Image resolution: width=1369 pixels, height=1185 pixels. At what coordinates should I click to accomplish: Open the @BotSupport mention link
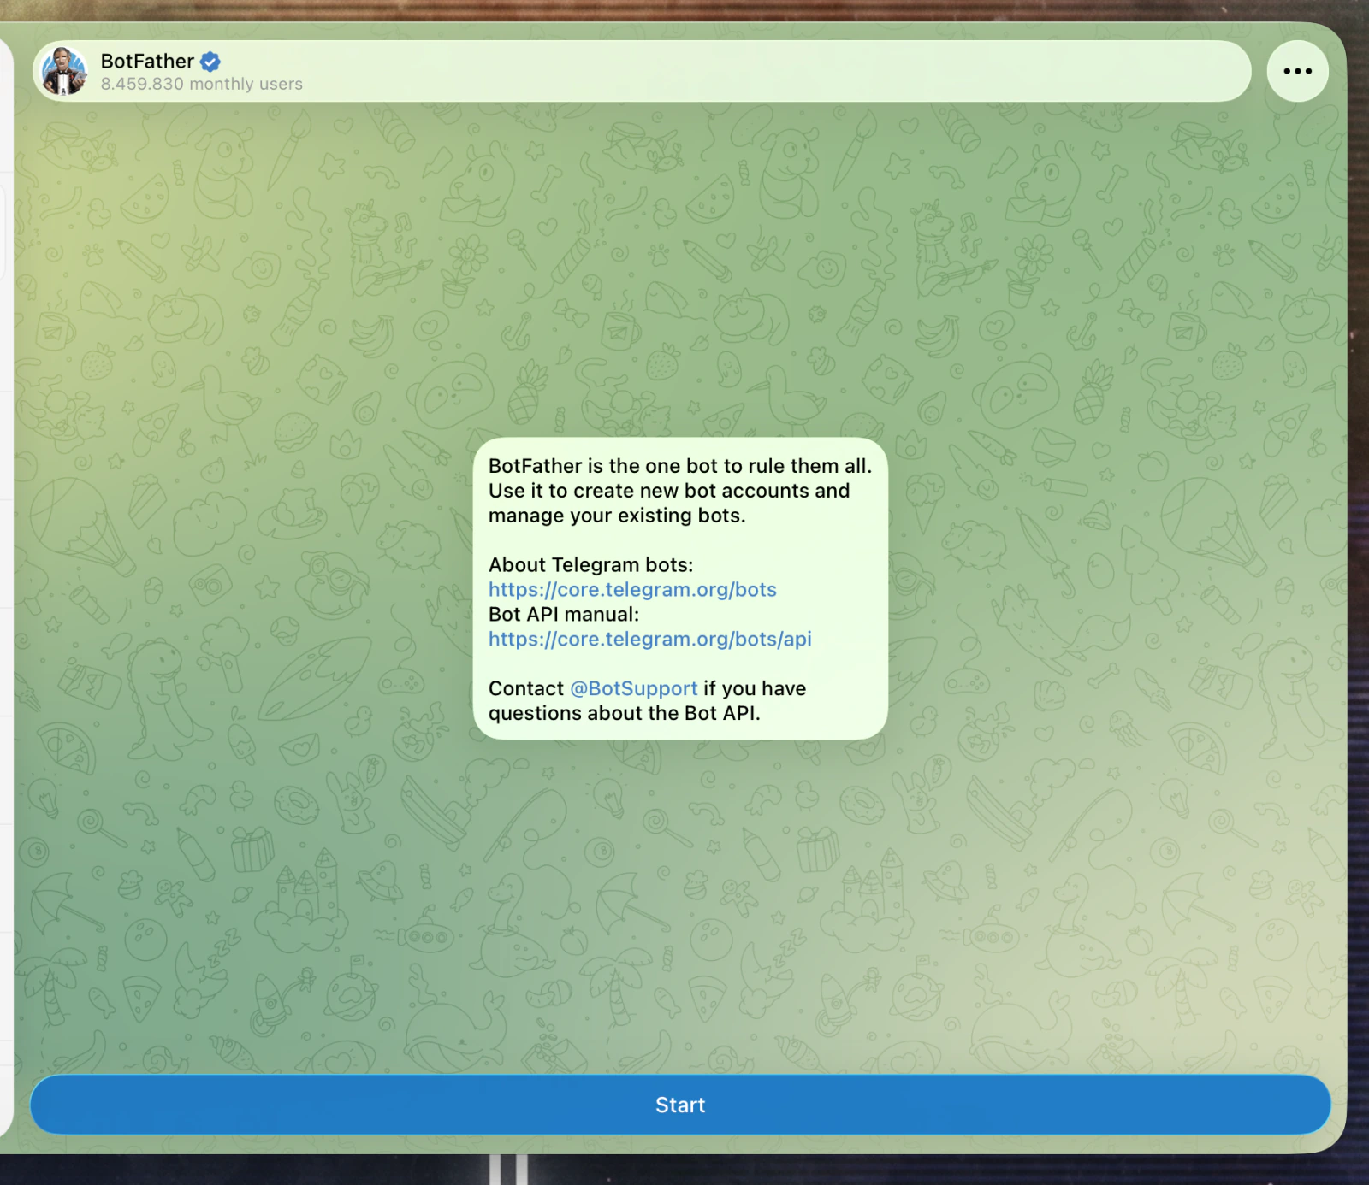point(634,688)
